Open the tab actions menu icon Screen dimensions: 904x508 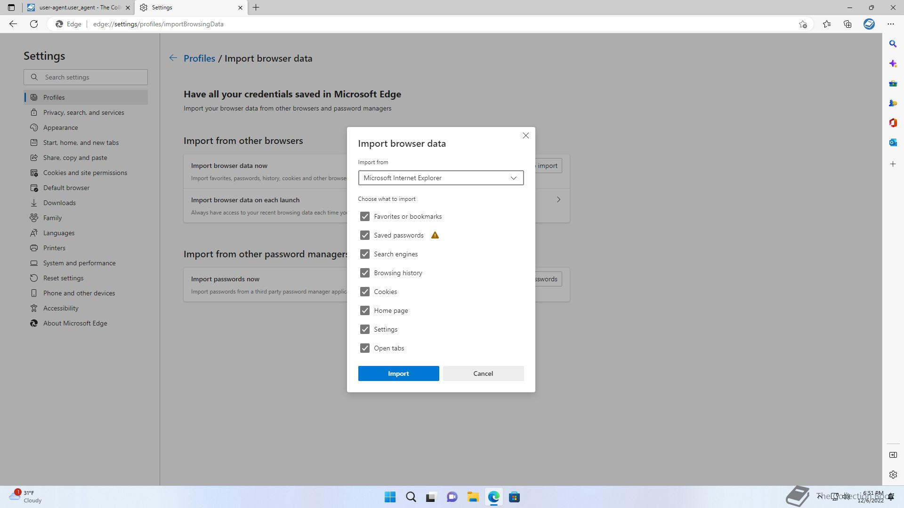(x=11, y=8)
